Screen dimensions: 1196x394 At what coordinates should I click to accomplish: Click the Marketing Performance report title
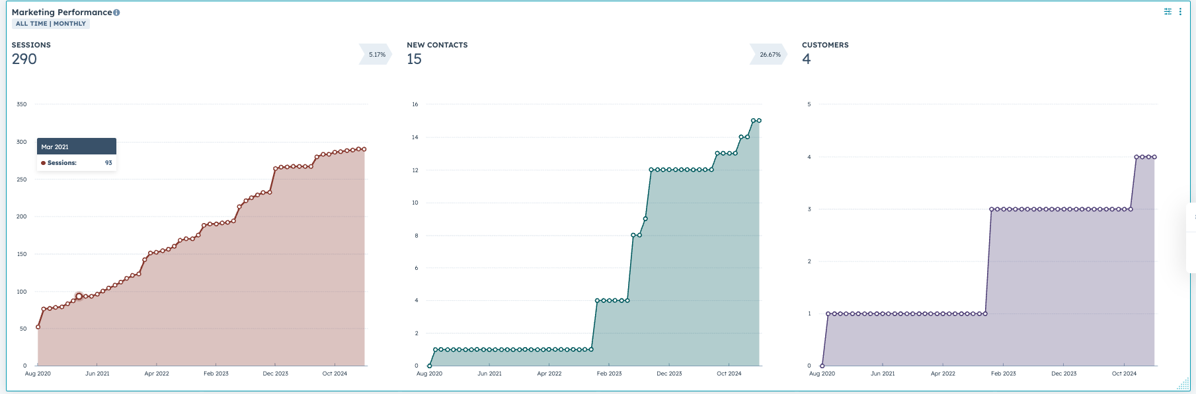(x=61, y=12)
